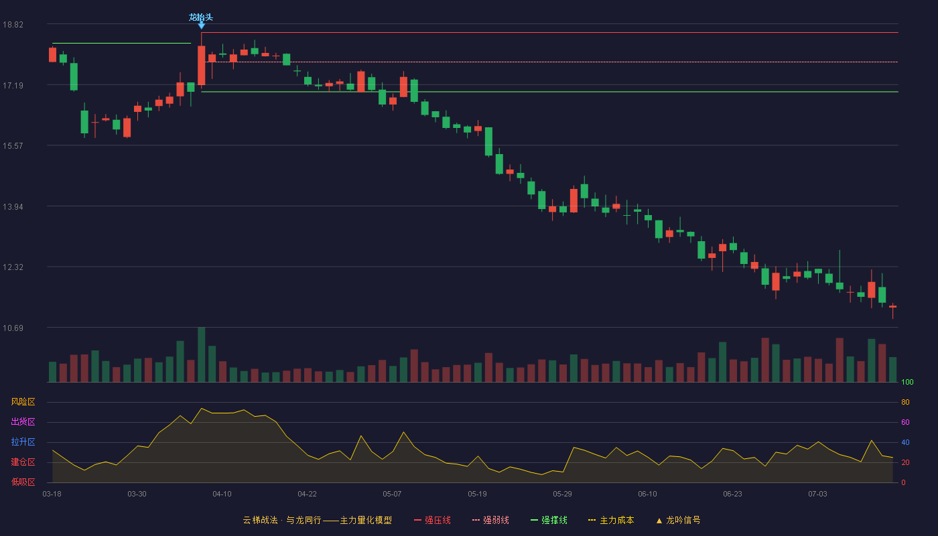
Task: Select the 拉升区 zone label
Action: click(23, 442)
